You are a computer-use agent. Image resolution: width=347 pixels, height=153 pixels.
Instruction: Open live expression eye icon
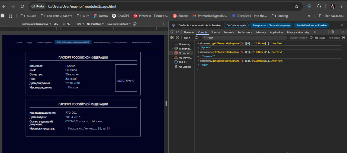(x=197, y=38)
